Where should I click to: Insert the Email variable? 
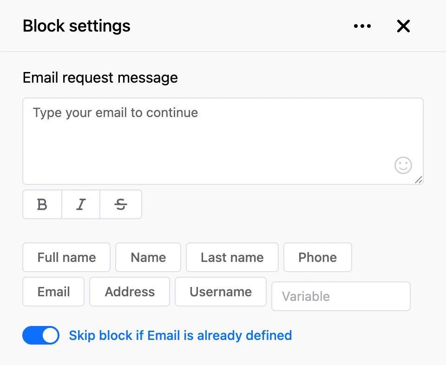tap(53, 292)
